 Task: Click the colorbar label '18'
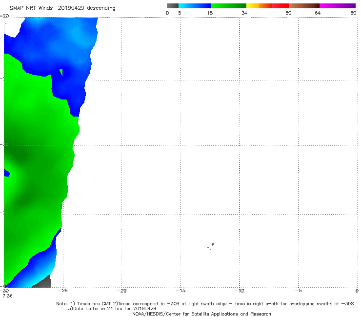click(210, 13)
